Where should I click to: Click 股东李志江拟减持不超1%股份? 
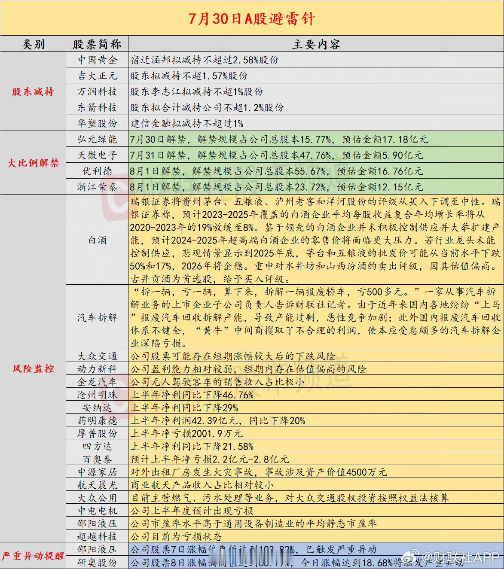tap(197, 91)
